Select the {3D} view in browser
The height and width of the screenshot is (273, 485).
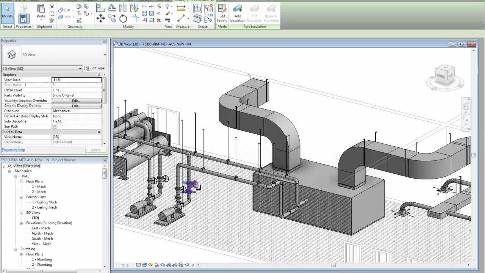click(35, 218)
